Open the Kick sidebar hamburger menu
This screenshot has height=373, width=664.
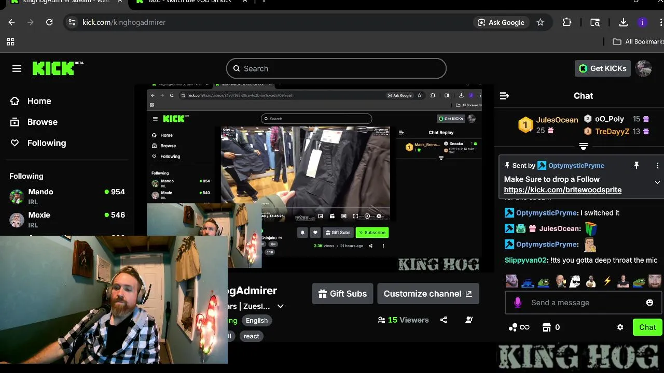[x=17, y=68]
